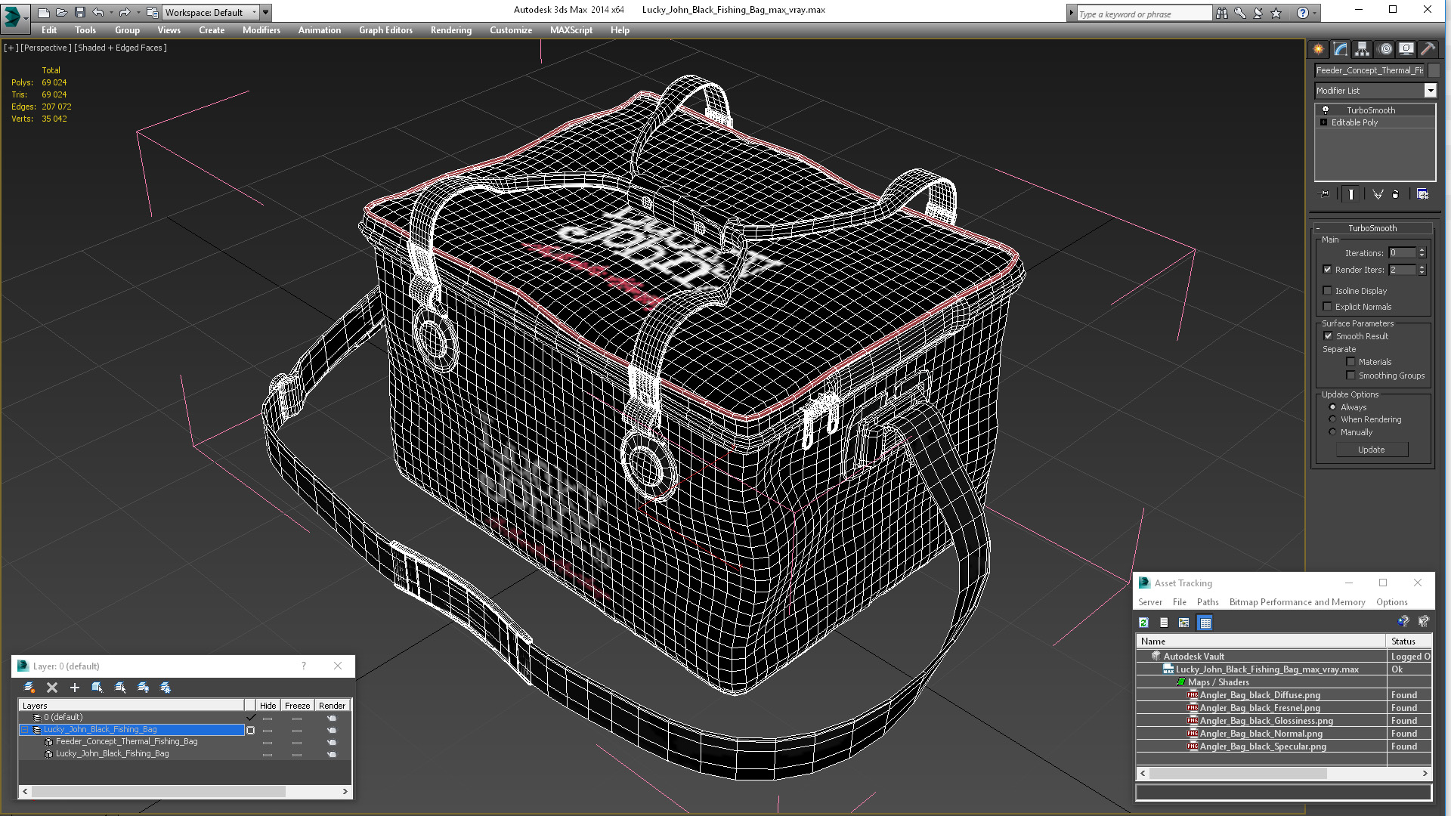Click Hide/Unhide All Layers icon

143,687
